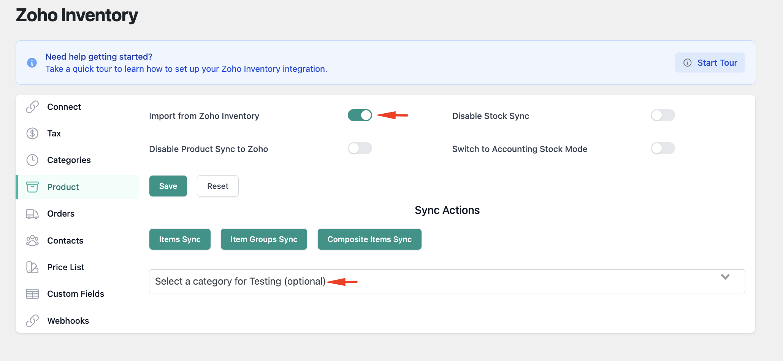Click the Custom Fields table icon
This screenshot has width=783, height=361.
click(32, 294)
